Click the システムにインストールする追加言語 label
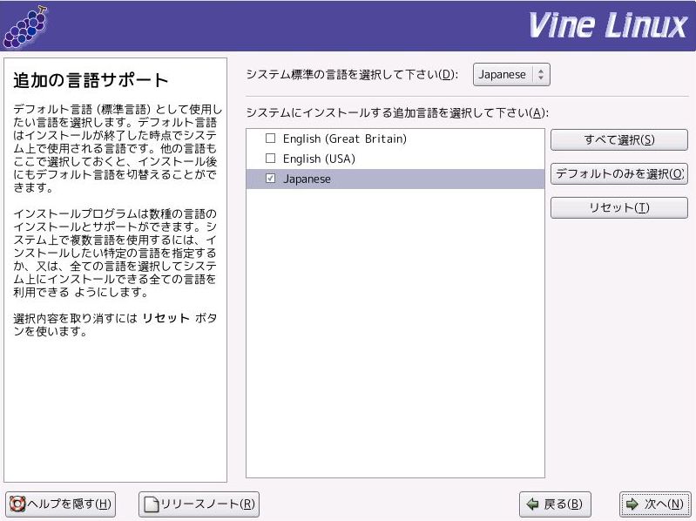This screenshot has height=521, width=696. click(x=397, y=112)
